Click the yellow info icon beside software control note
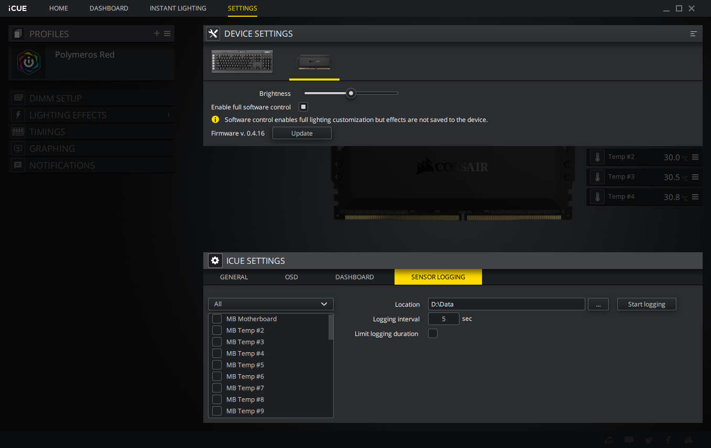 215,119
